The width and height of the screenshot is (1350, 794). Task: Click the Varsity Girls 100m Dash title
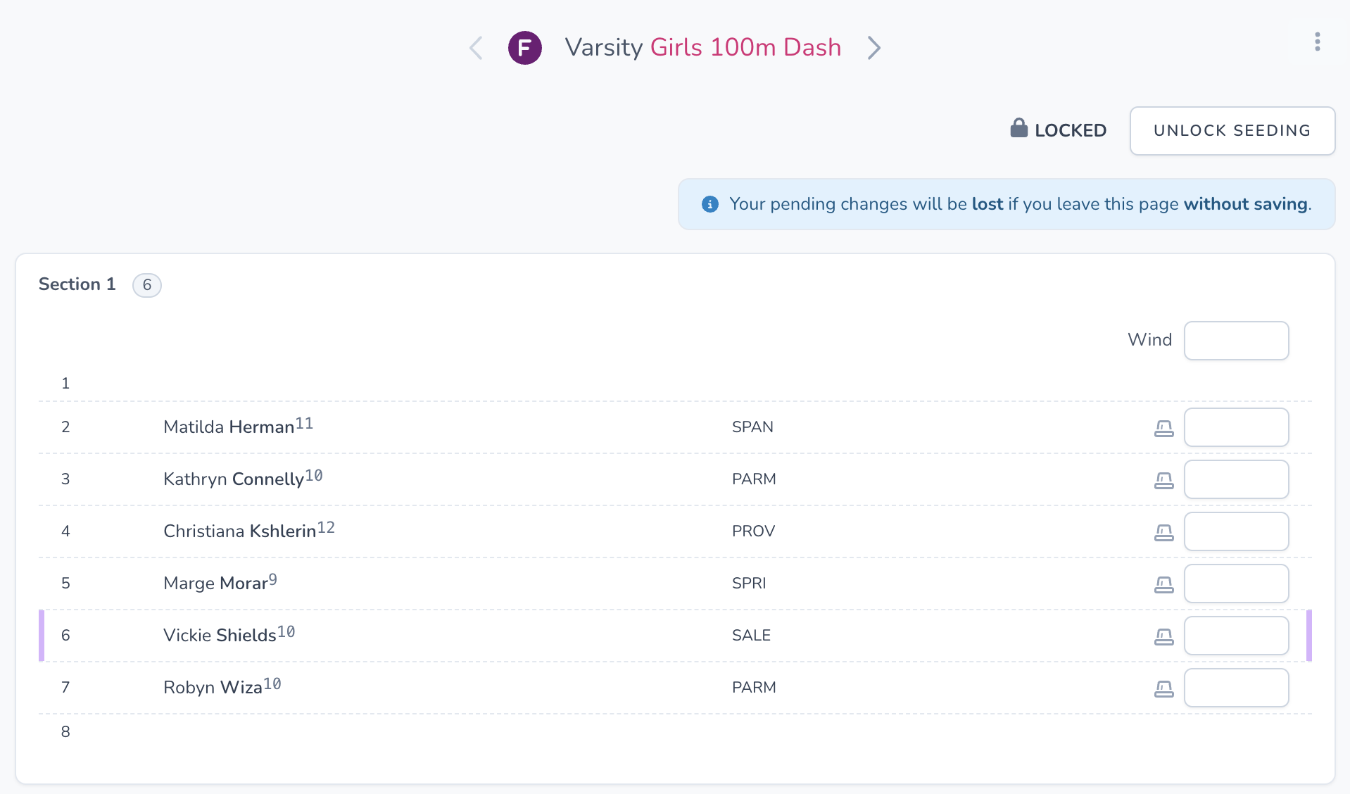(x=702, y=48)
